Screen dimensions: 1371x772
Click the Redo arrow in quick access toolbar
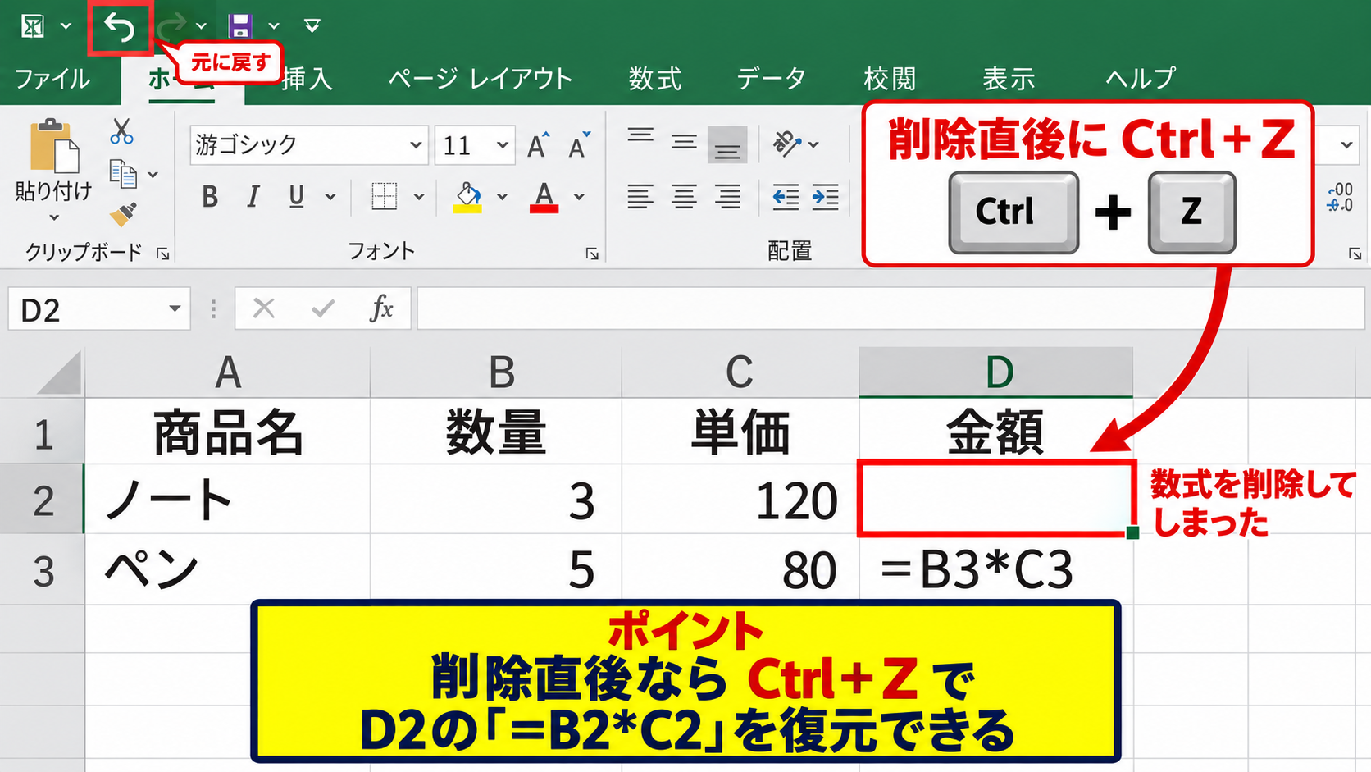171,26
